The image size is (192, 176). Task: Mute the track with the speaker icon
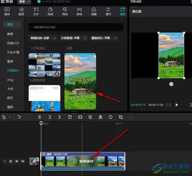pos(23,161)
